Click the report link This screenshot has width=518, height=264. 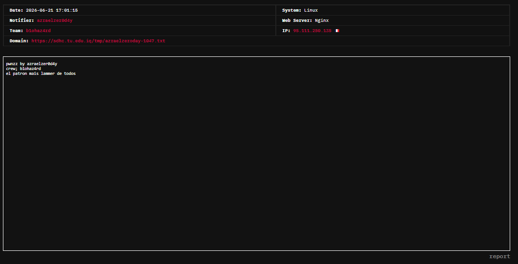tap(499, 256)
